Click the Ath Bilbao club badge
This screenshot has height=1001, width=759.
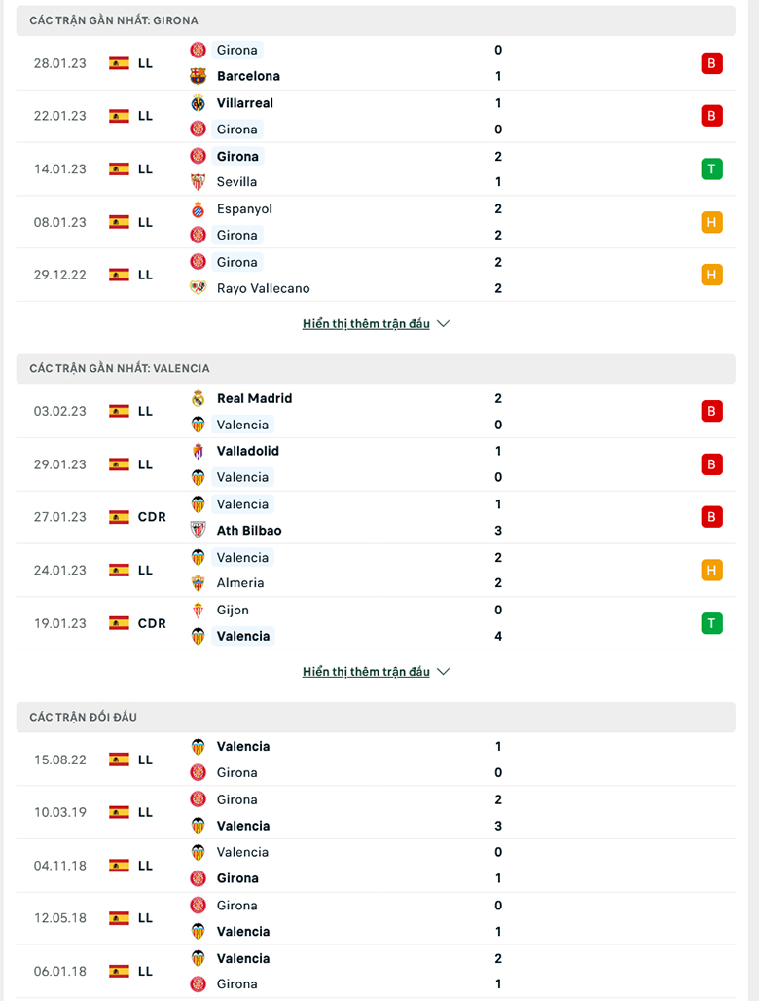tap(199, 530)
